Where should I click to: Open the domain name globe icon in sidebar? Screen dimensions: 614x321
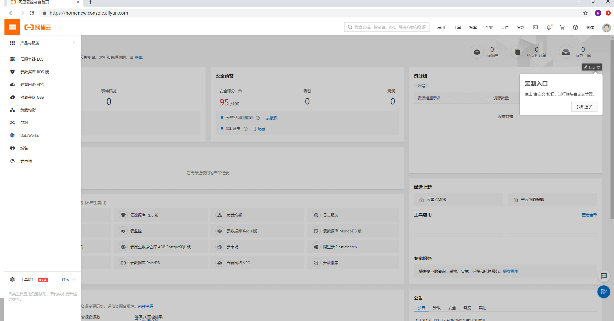(x=12, y=148)
